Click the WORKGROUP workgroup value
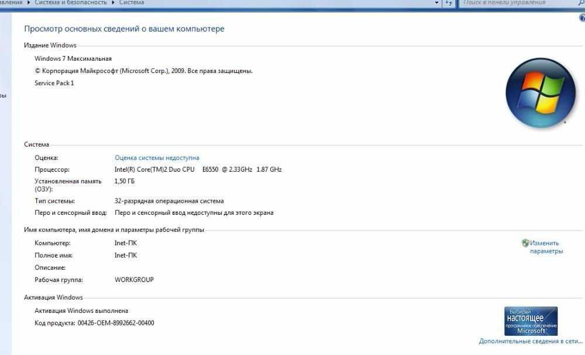The image size is (585, 355). (x=135, y=280)
